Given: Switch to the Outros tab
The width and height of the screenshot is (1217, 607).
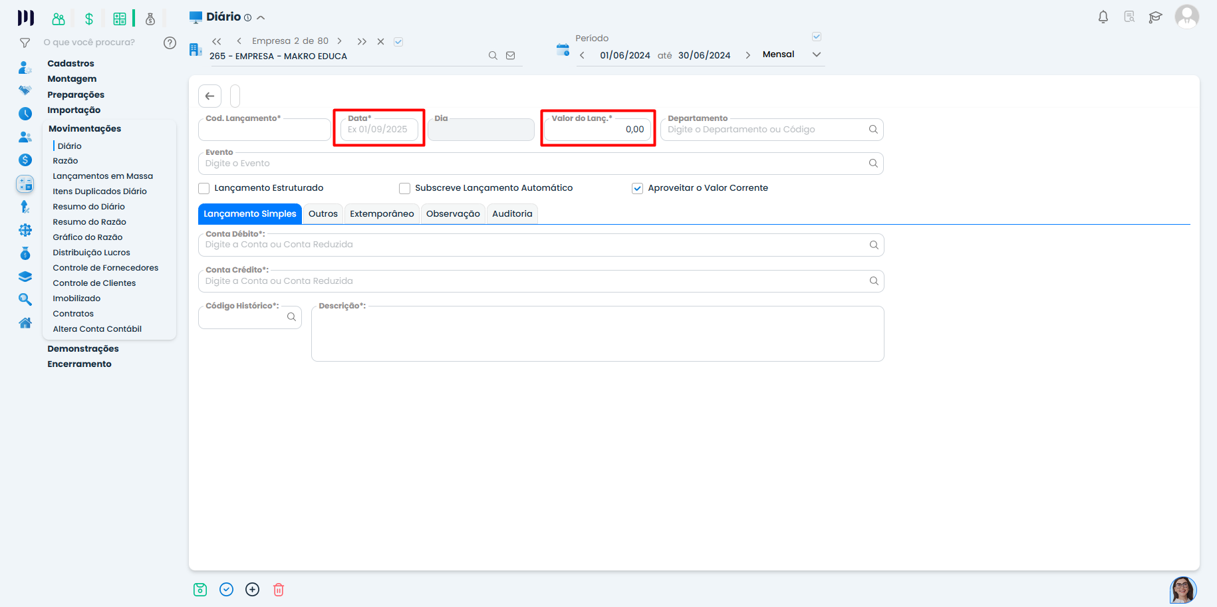Looking at the screenshot, I should pyautogui.click(x=323, y=214).
